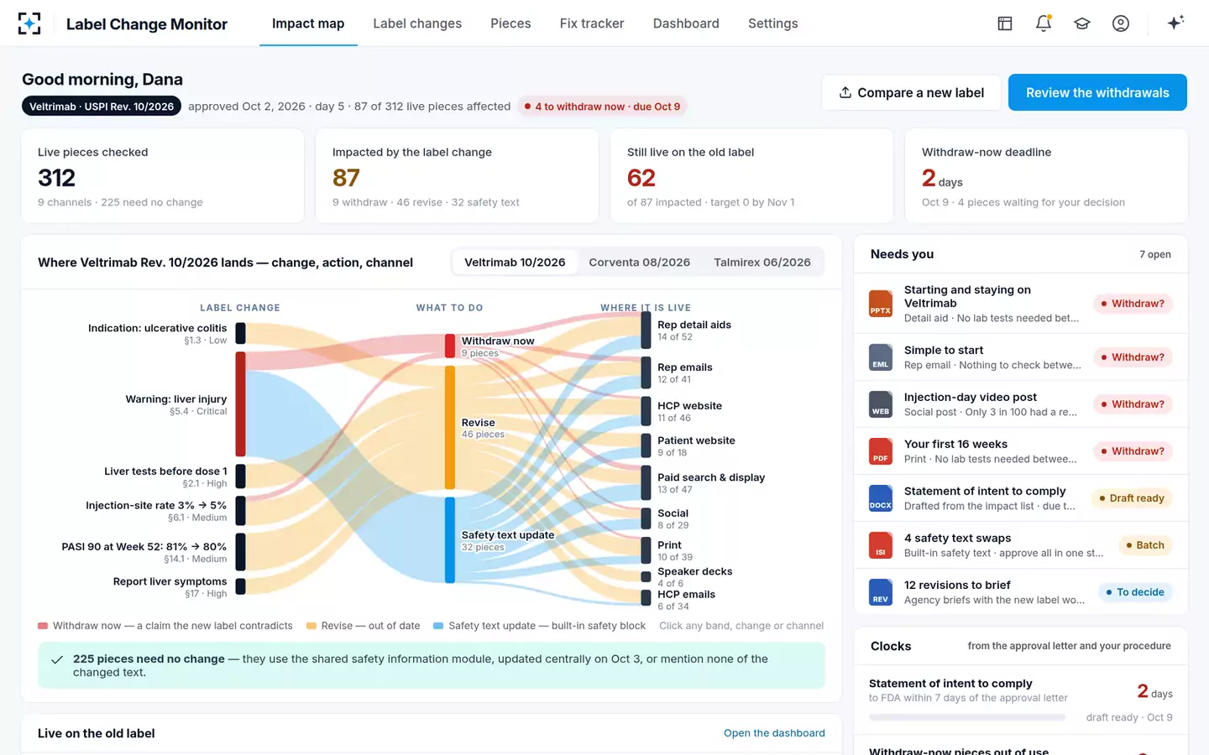Click the To decide badge
Screen dimensions: 1209x755
pyautogui.click(x=1135, y=592)
